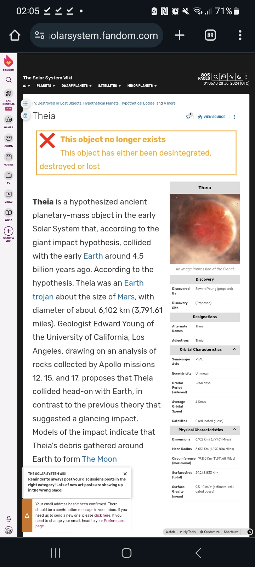255x567 pixels.
Task: Open the article's three-dot edit dropdown
Action: click(x=234, y=117)
